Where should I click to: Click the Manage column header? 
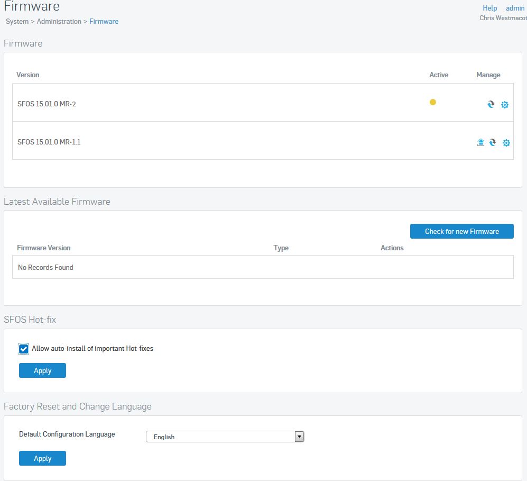488,75
